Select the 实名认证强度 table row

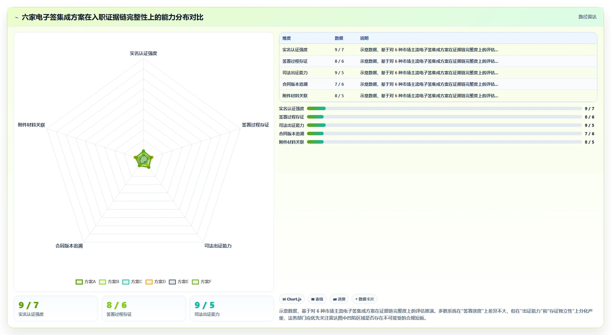coord(438,50)
